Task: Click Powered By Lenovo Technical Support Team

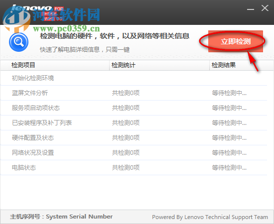Action: [x=210, y=217]
